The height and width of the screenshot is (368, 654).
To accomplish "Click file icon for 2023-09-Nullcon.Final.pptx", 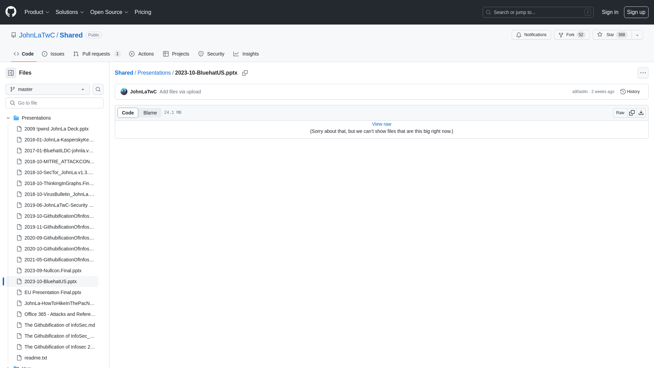I will [19, 271].
